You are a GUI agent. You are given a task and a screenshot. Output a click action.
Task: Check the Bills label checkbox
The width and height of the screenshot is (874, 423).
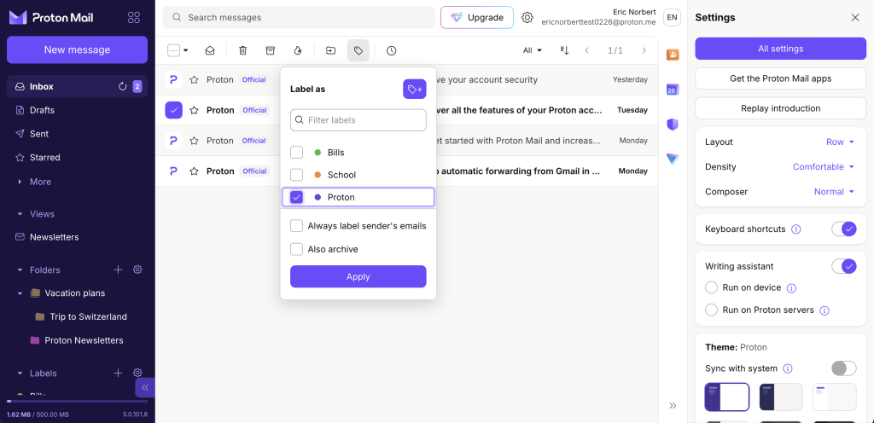pyautogui.click(x=296, y=152)
